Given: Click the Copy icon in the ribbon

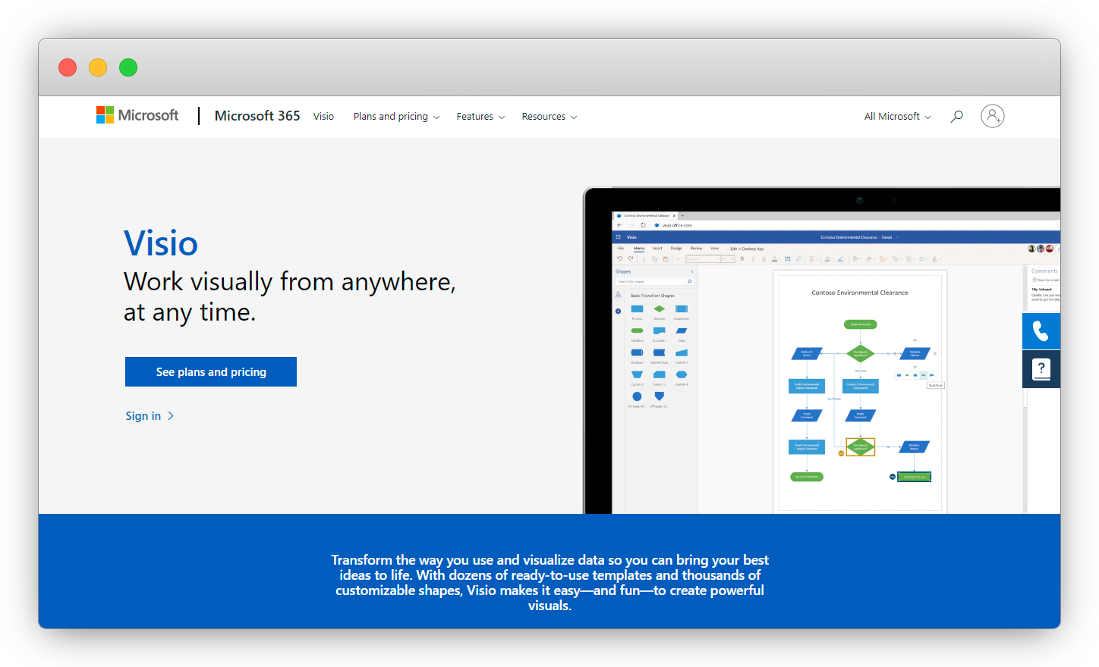Looking at the screenshot, I should [655, 258].
